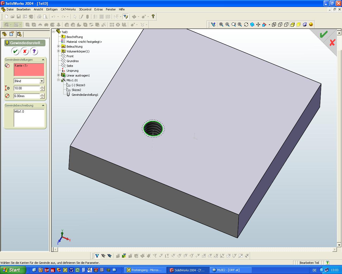342x274 pixels.
Task: Toggle the selection filter toolbar button
Action: pos(126,17)
